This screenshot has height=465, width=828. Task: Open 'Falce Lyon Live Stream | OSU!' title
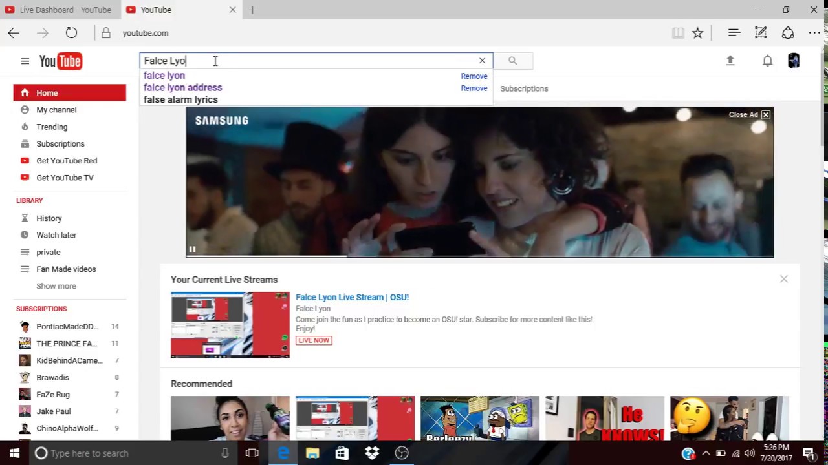coord(352,297)
